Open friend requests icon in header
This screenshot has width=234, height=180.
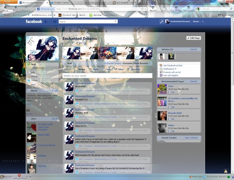(46, 22)
